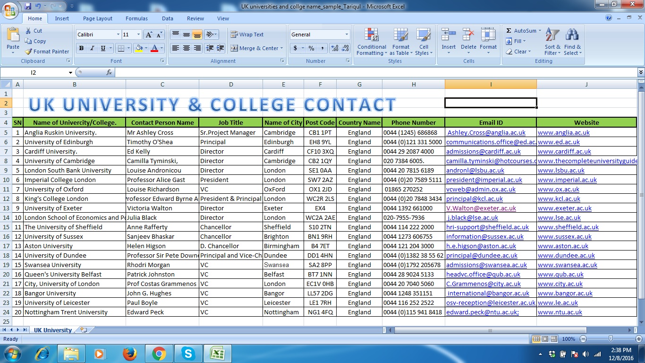Viewport: 645px width, 363px height.
Task: Open Format as Table gallery
Action: (x=400, y=42)
